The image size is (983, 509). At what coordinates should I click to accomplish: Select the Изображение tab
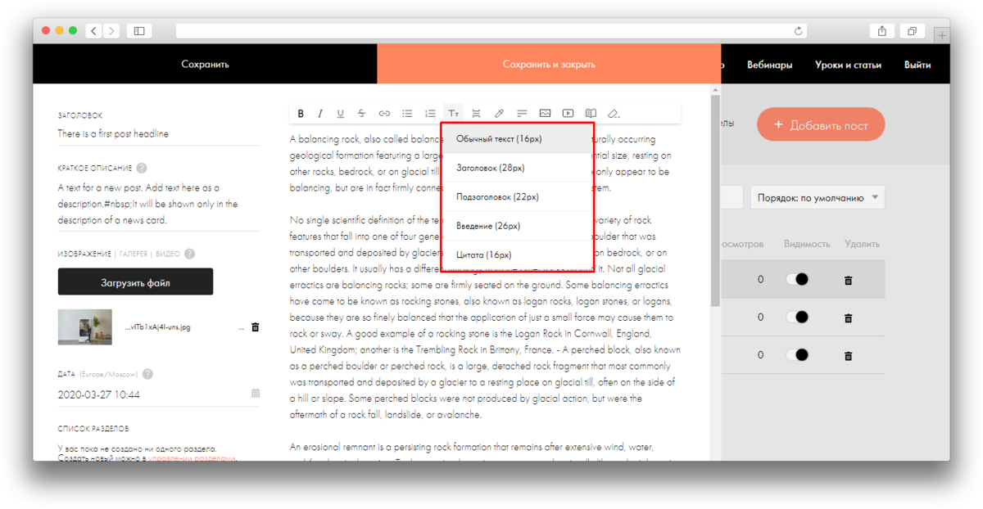point(84,254)
